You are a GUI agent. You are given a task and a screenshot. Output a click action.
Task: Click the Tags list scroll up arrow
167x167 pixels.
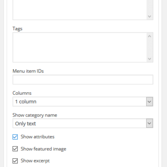click(149, 36)
